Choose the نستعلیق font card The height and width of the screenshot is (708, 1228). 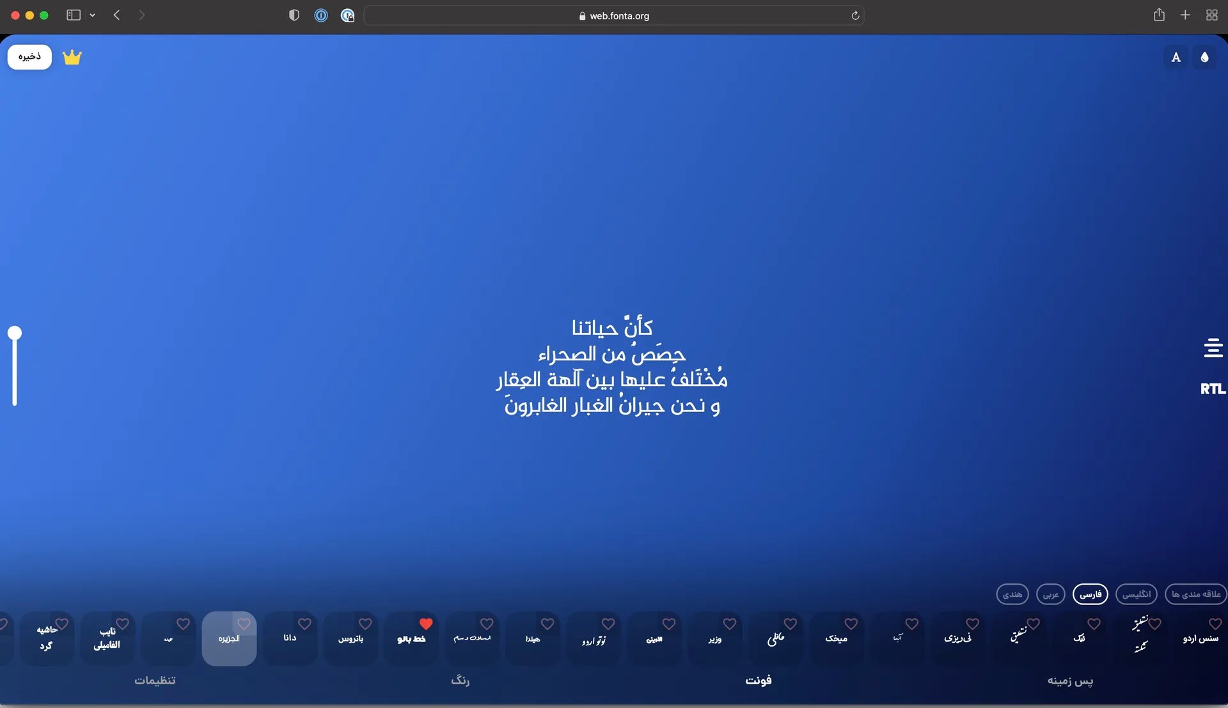pyautogui.click(x=1019, y=639)
